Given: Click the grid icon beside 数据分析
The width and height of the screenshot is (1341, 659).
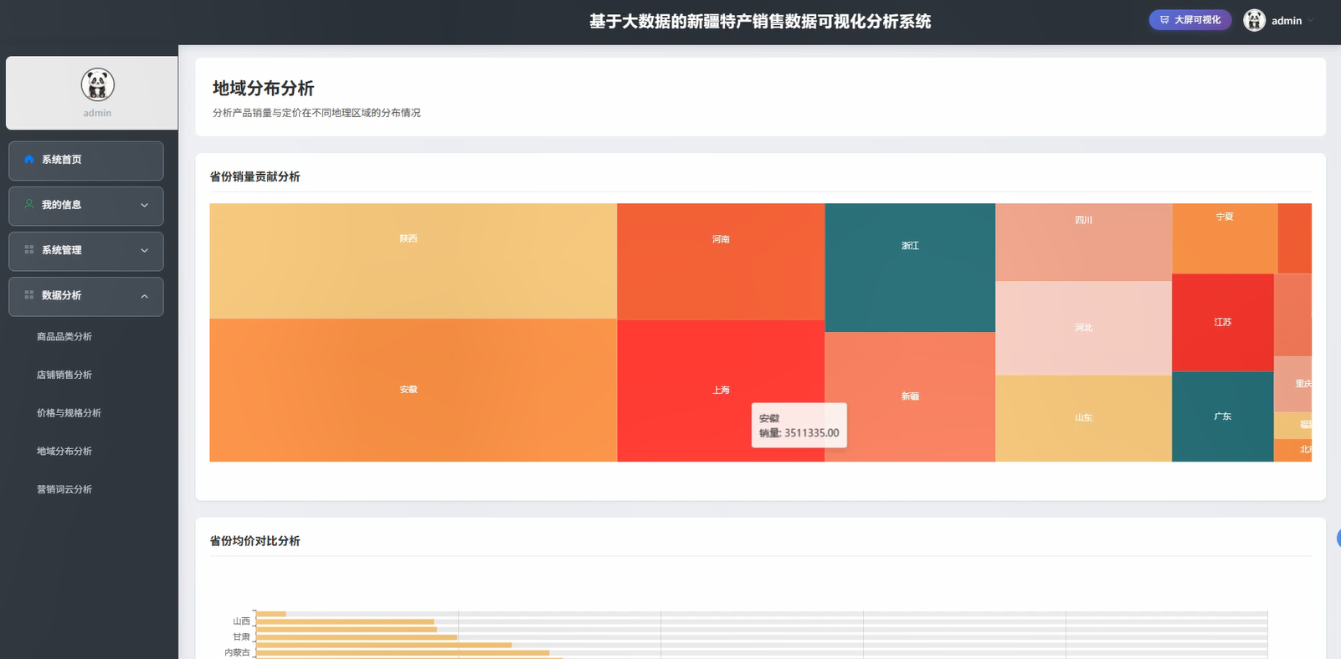Looking at the screenshot, I should pos(29,294).
